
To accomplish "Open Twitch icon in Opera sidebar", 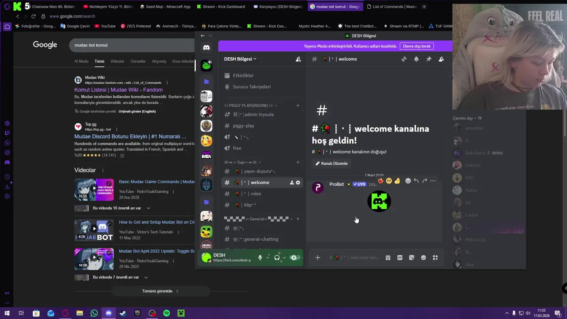I will (x=7, y=133).
